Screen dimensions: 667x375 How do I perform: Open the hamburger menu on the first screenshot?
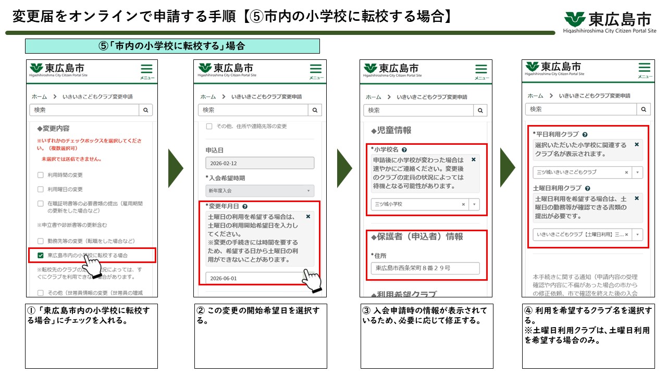pos(146,69)
